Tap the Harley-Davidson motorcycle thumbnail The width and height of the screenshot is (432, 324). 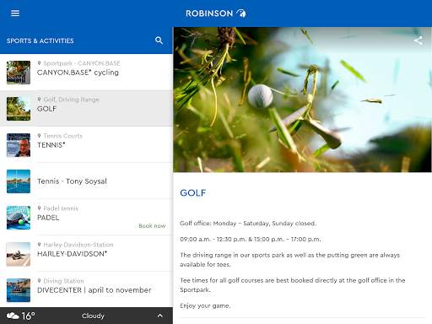[19, 254]
